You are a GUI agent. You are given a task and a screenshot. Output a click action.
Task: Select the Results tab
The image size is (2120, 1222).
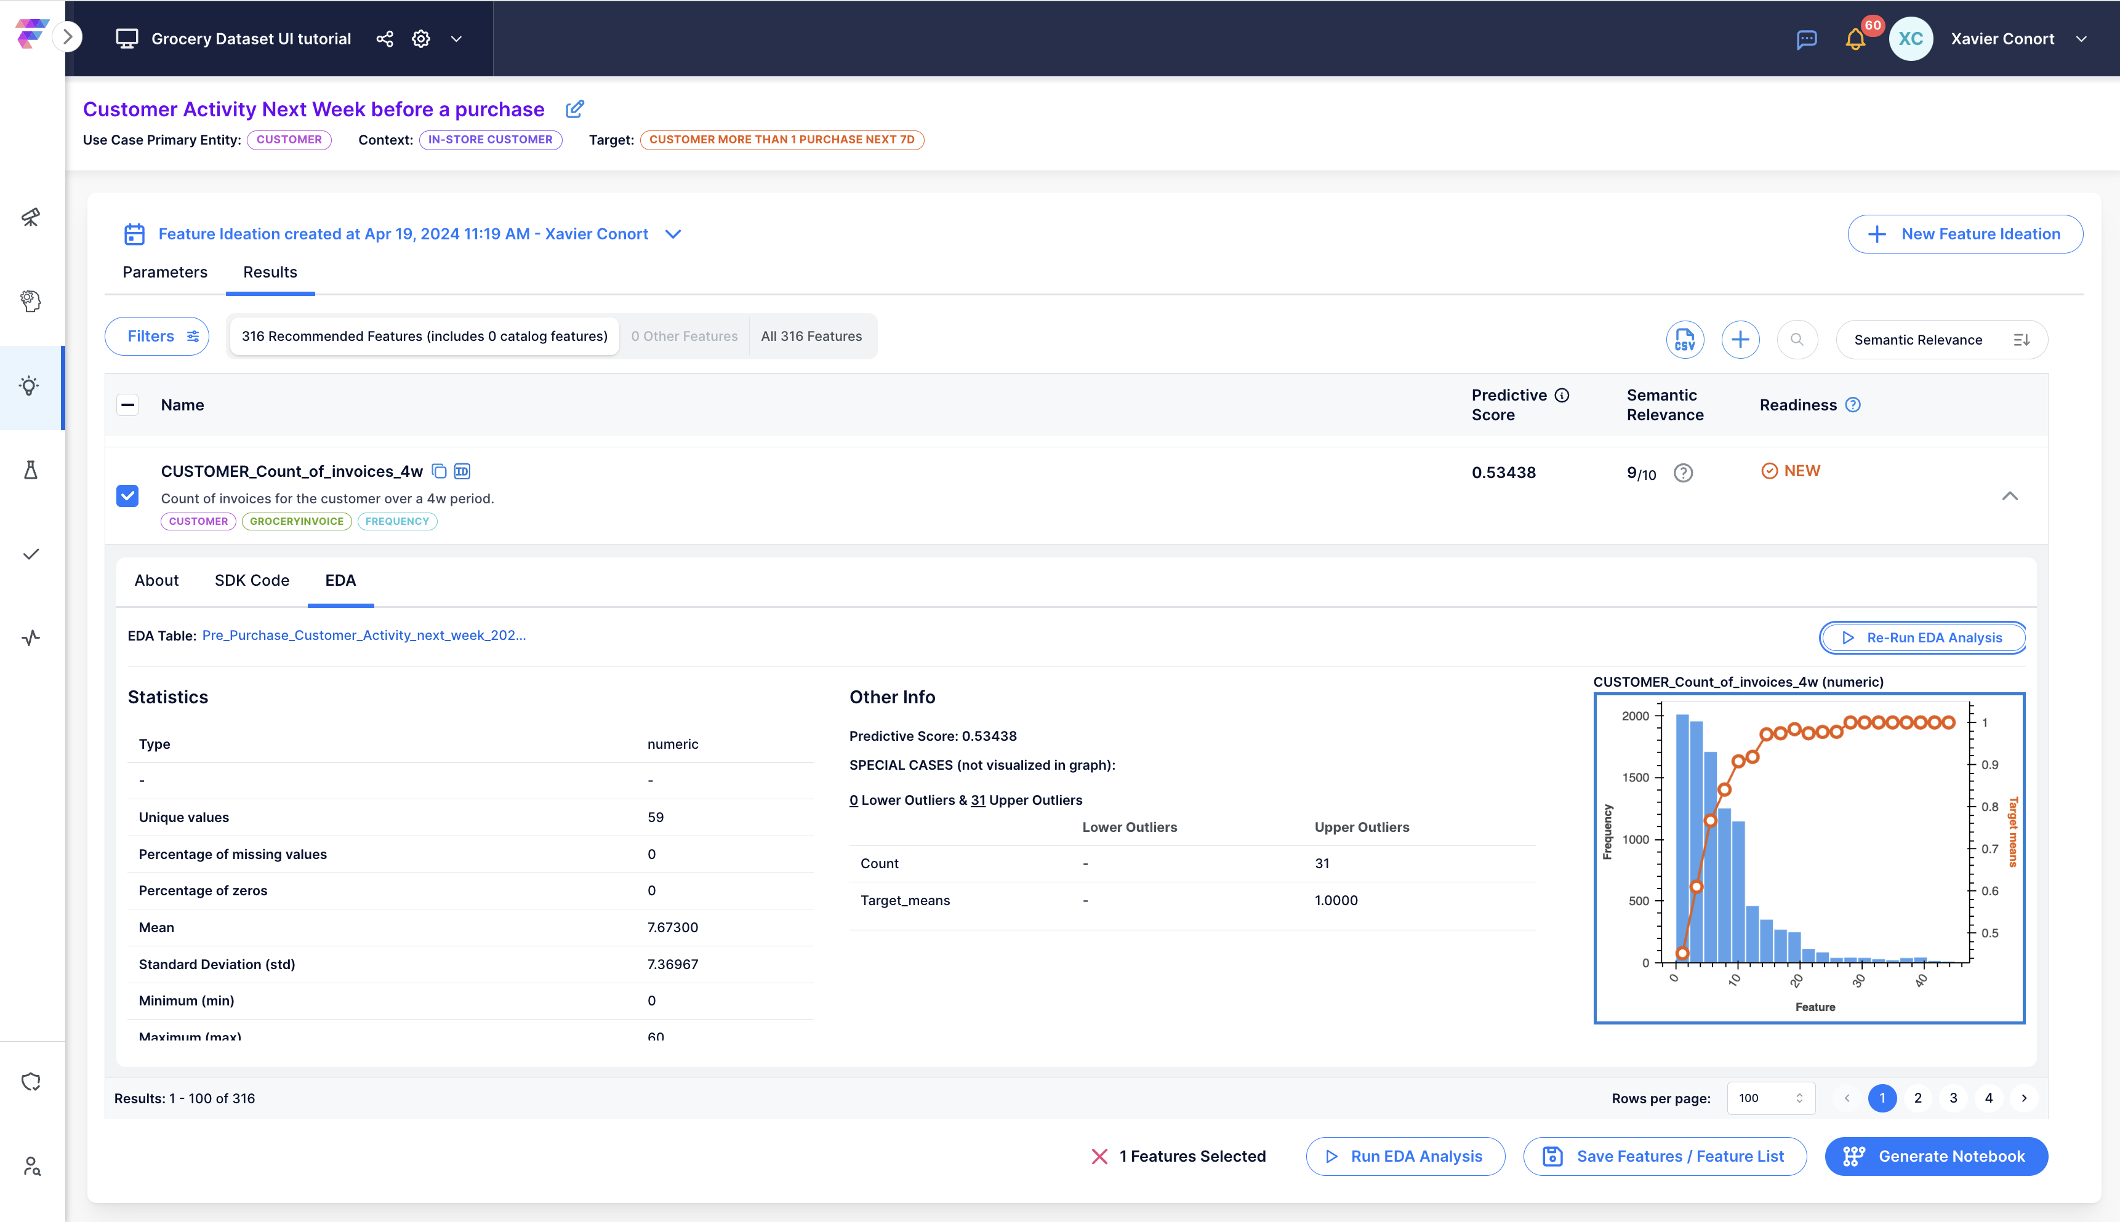[270, 272]
